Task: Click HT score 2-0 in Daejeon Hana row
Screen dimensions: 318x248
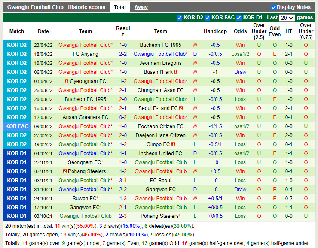Action: pyautogui.click(x=289, y=135)
